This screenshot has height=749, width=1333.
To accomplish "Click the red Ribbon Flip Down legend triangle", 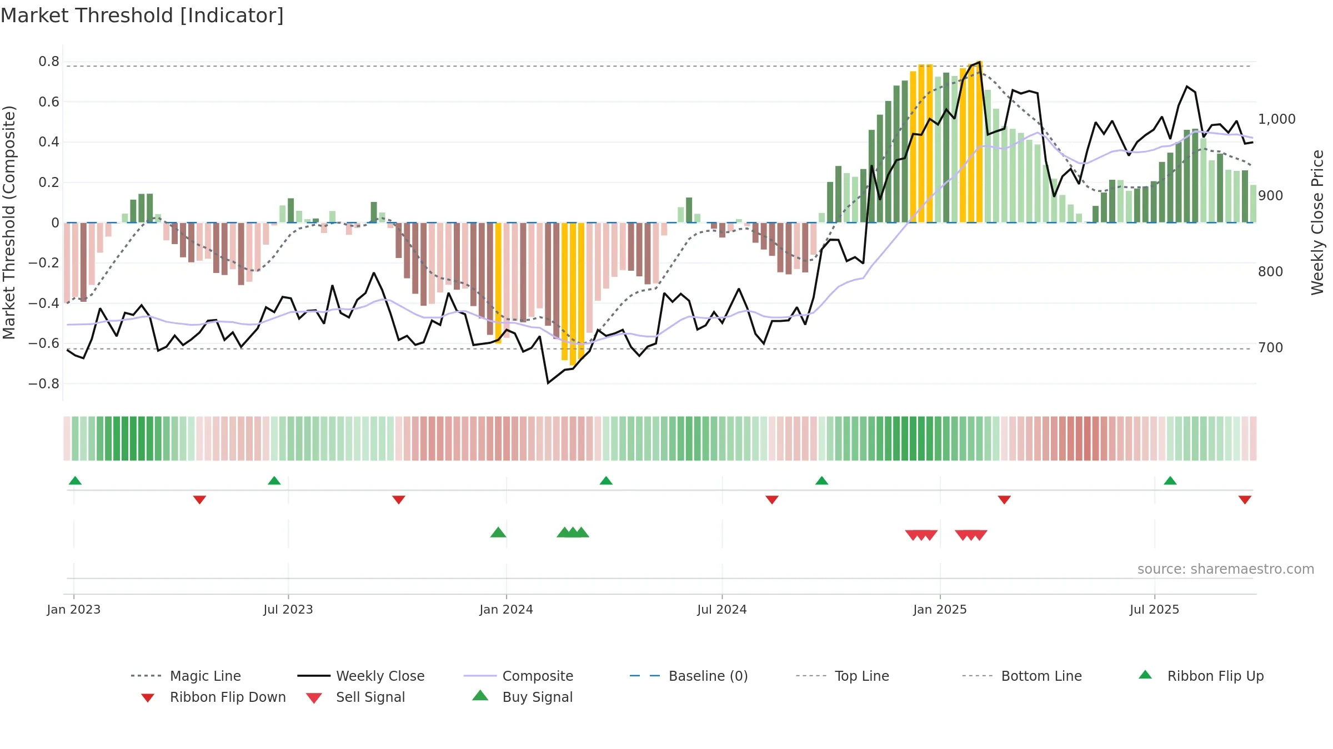I will [148, 698].
